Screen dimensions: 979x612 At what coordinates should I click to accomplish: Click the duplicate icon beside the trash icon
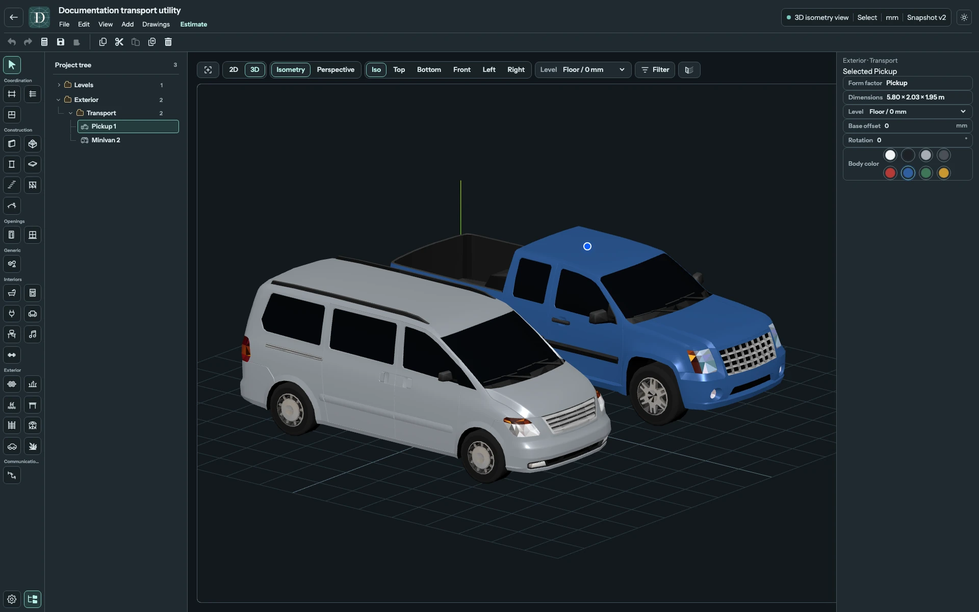coord(152,42)
